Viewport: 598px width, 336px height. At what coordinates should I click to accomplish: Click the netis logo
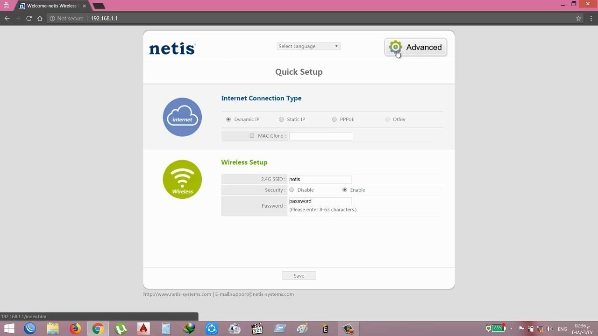pos(172,49)
